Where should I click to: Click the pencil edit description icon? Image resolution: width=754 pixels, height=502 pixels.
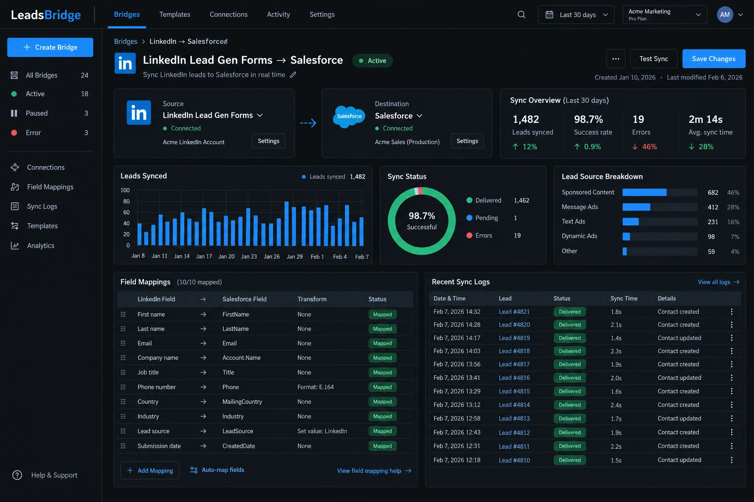(x=293, y=74)
